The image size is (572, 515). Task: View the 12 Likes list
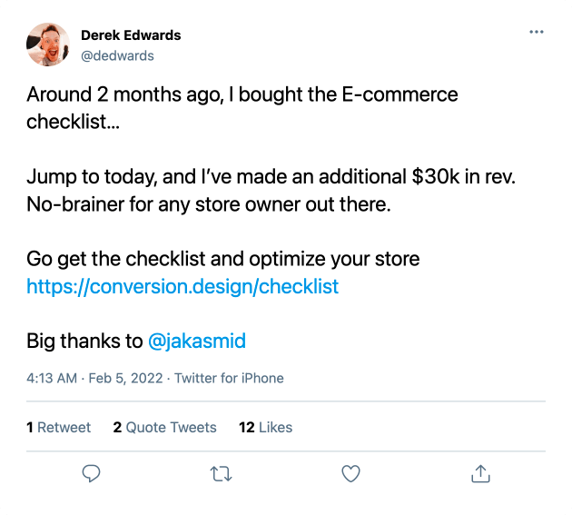pyautogui.click(x=265, y=428)
